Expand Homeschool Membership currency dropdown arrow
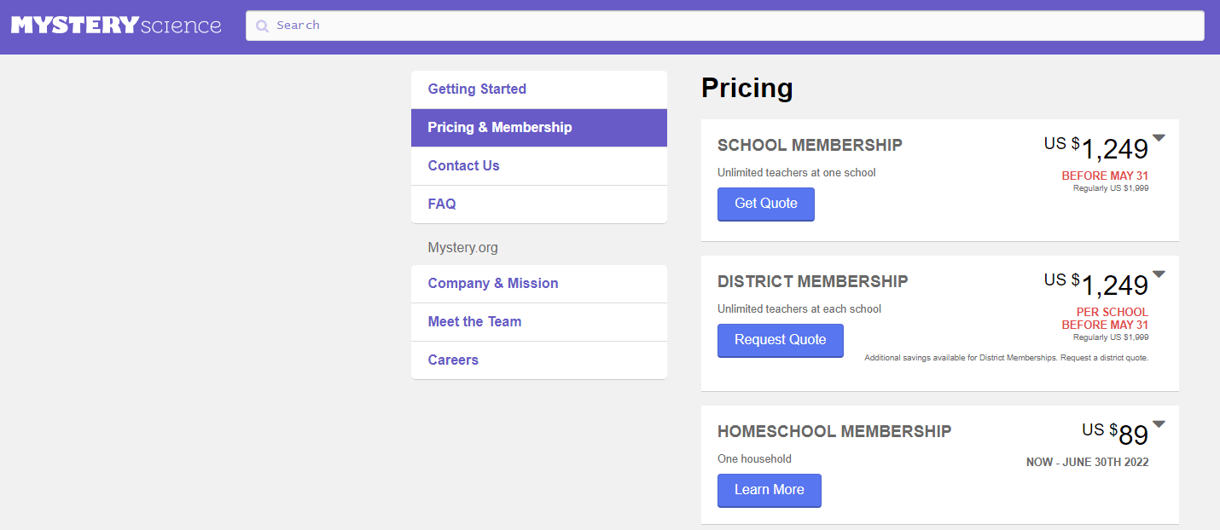The height and width of the screenshot is (530, 1220). [x=1159, y=424]
